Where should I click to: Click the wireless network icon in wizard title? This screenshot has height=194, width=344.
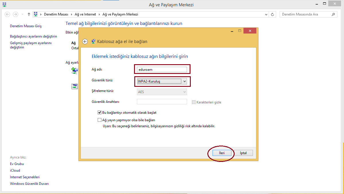[93, 42]
